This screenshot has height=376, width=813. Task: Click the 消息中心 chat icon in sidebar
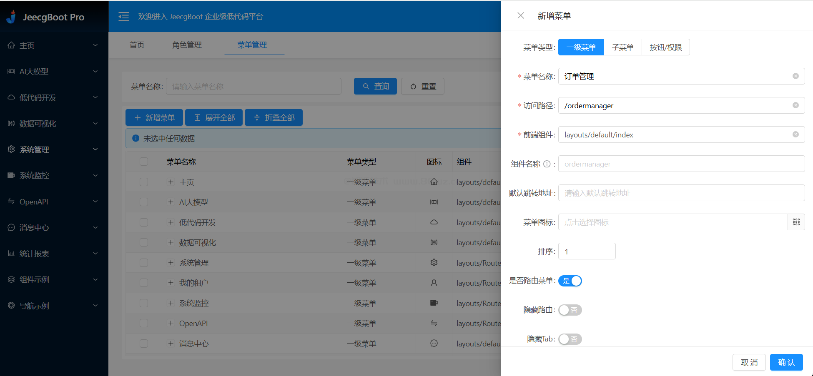click(11, 227)
